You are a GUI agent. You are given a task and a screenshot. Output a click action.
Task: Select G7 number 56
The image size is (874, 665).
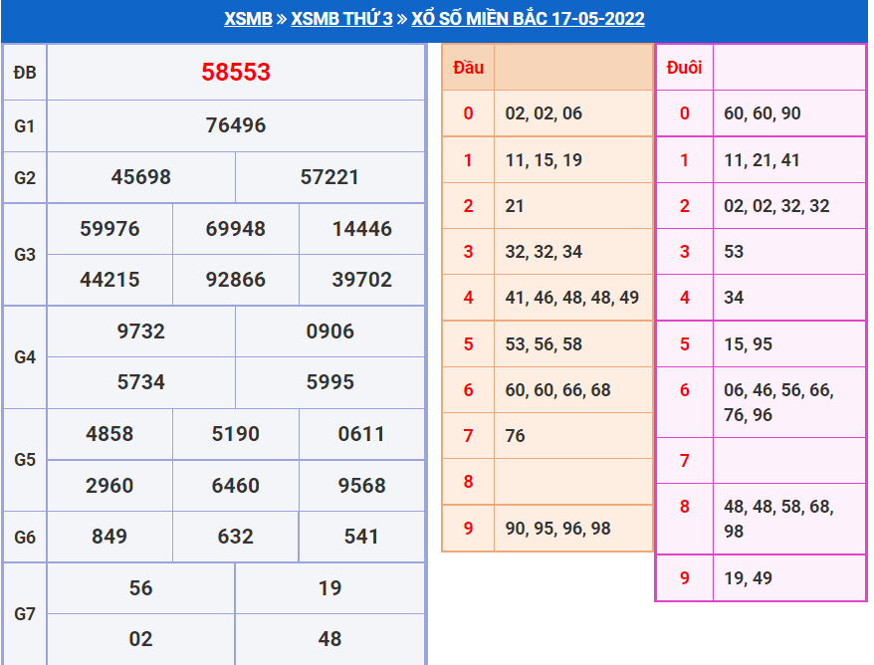141,588
